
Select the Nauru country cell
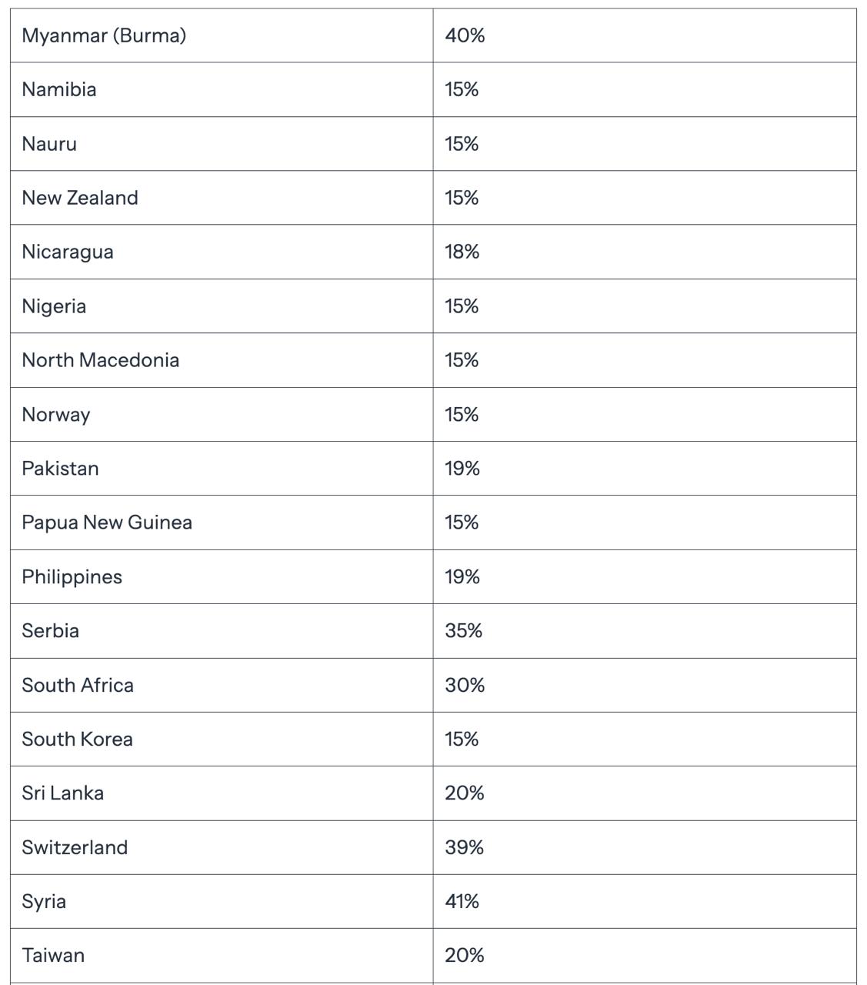click(x=49, y=144)
